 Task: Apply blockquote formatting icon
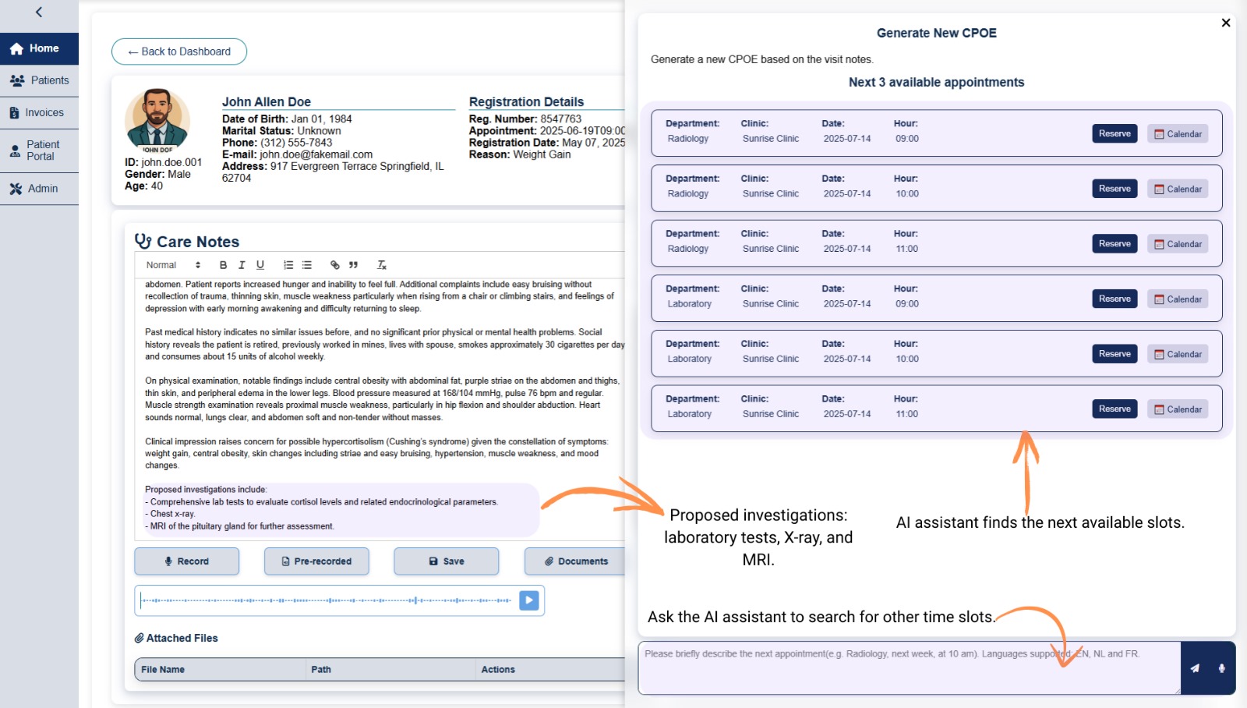(x=353, y=265)
